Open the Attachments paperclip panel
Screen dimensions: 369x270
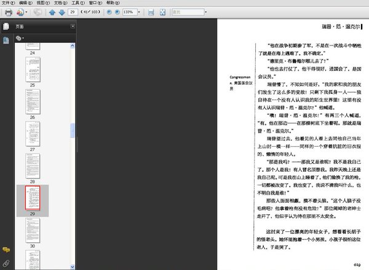pyautogui.click(x=6, y=263)
